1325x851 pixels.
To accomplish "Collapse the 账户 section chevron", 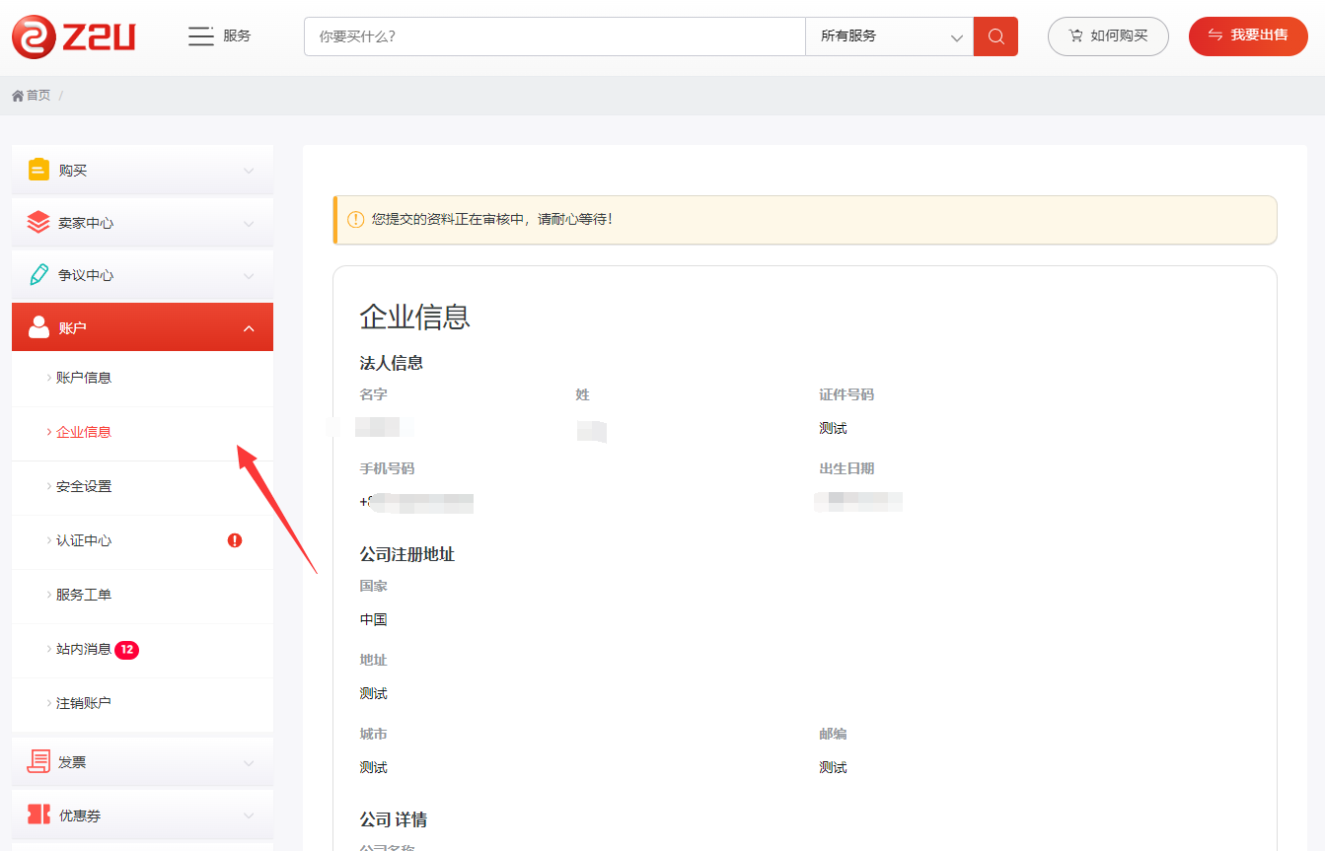I will tap(249, 328).
